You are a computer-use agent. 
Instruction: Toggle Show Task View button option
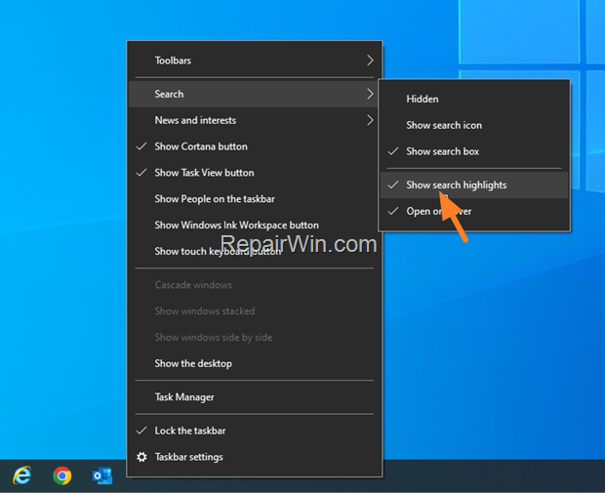(x=255, y=173)
